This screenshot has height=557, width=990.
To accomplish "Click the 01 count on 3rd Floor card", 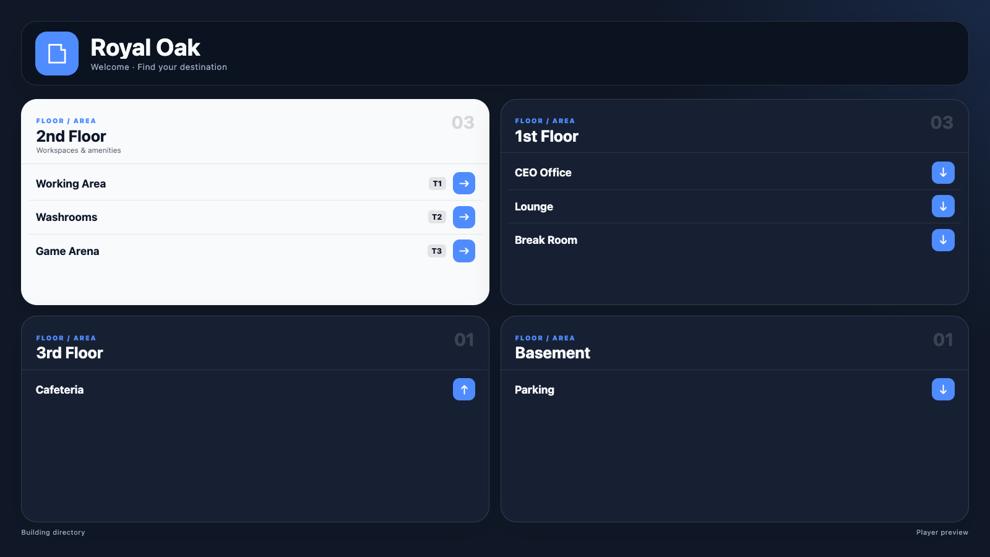I will [x=464, y=340].
